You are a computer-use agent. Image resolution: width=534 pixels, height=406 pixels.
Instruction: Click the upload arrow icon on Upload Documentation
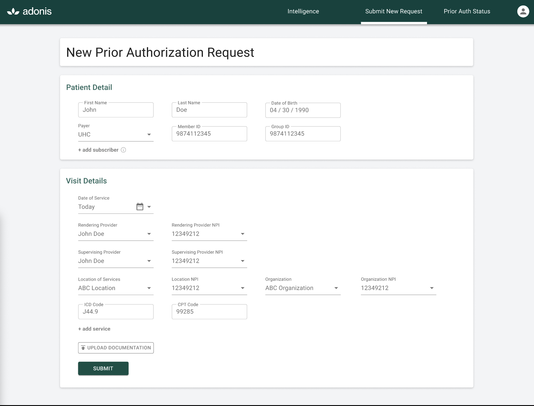click(x=83, y=347)
